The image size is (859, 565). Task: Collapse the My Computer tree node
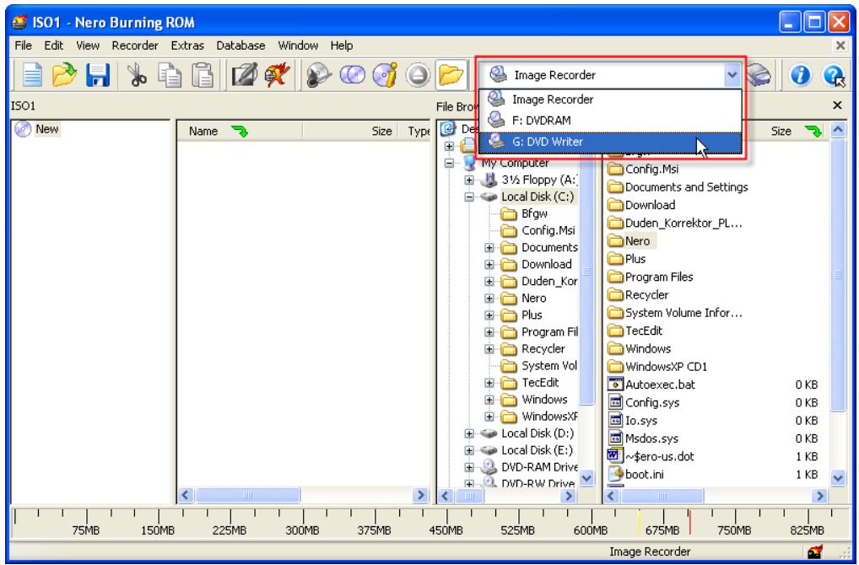coord(449,163)
